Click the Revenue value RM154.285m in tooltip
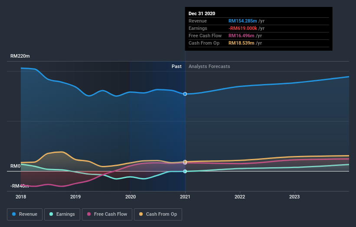The image size is (356, 227). tap(243, 21)
